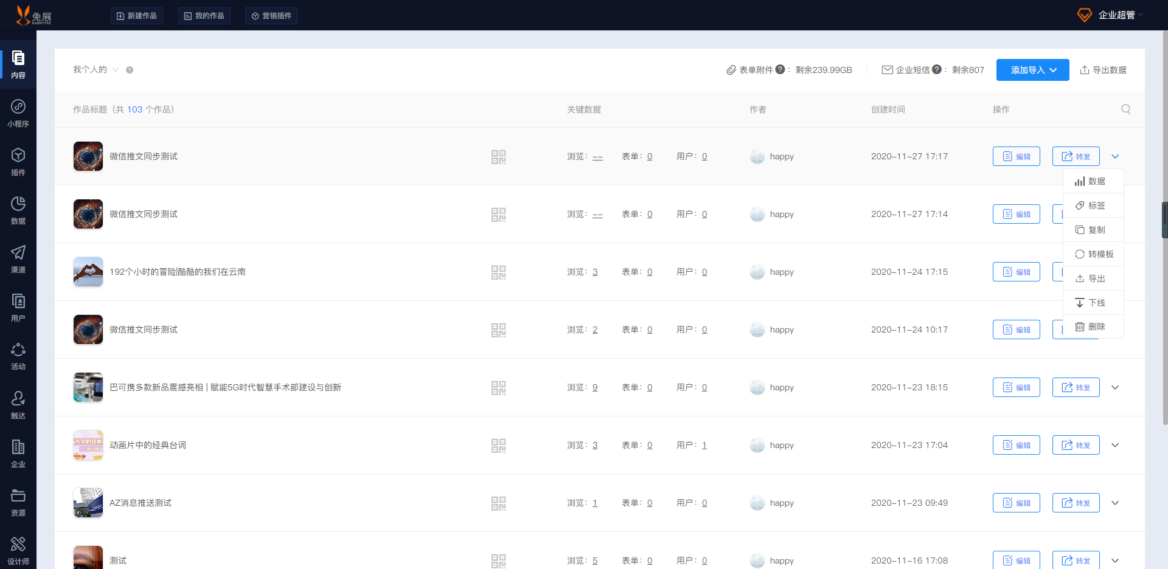The image size is (1168, 569).
Task: Open the 渠道 sidebar icon
Action: [18, 259]
